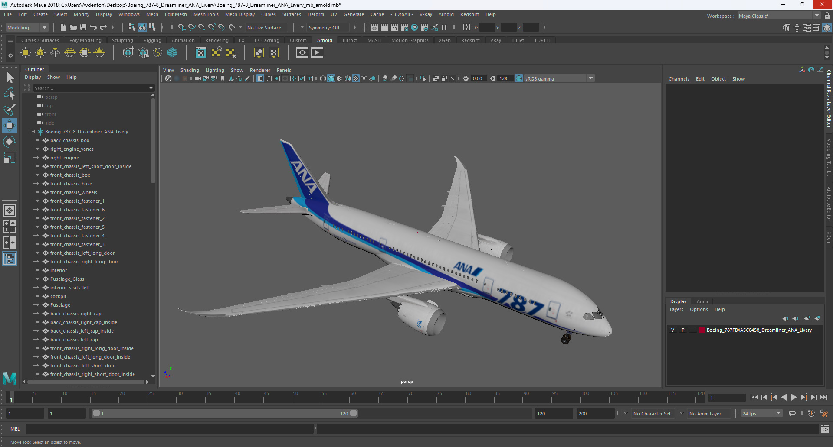Create Arnold area light from shelf

pyautogui.click(x=26, y=53)
